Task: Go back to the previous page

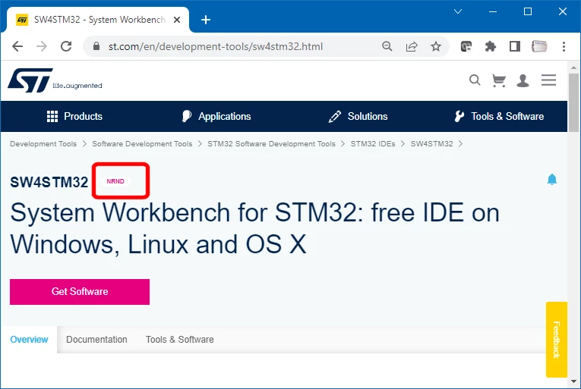Action: click(17, 46)
